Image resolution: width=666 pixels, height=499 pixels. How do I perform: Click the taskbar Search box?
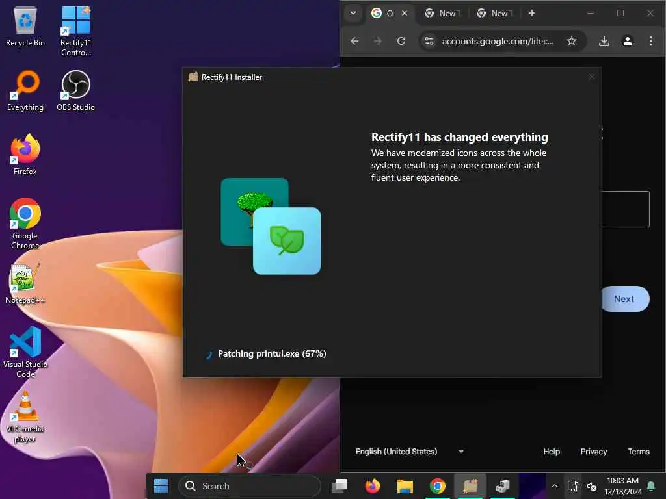[250, 486]
